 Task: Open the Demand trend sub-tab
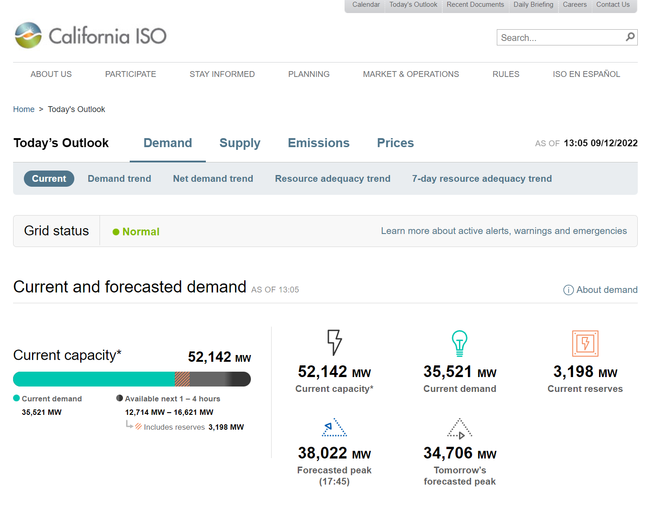tap(119, 179)
